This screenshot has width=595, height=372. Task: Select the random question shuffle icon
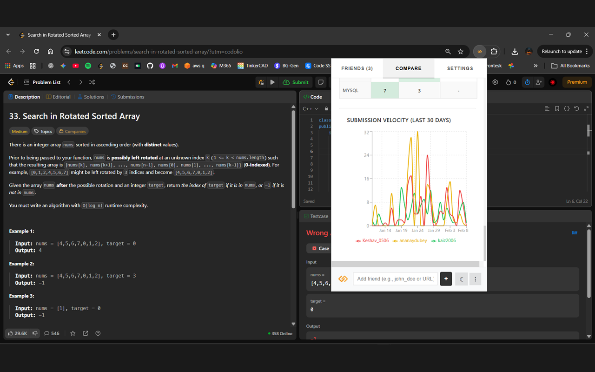pyautogui.click(x=92, y=82)
